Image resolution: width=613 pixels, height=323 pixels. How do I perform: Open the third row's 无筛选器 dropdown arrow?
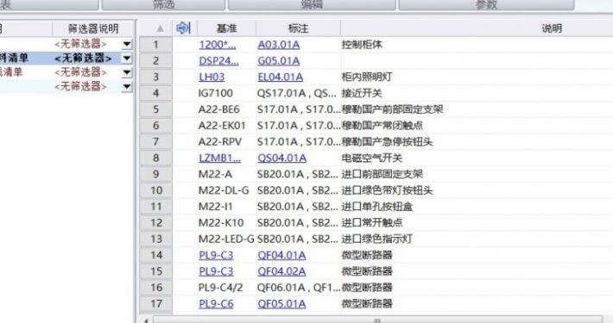point(127,72)
